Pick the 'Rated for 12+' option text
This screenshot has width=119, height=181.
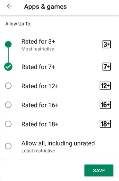point(40,86)
